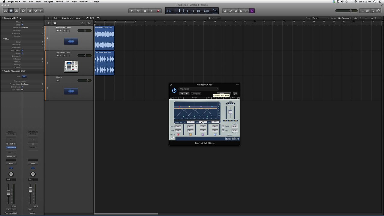Start playback with the Play button
The width and height of the screenshot is (384, 216).
click(x=151, y=11)
